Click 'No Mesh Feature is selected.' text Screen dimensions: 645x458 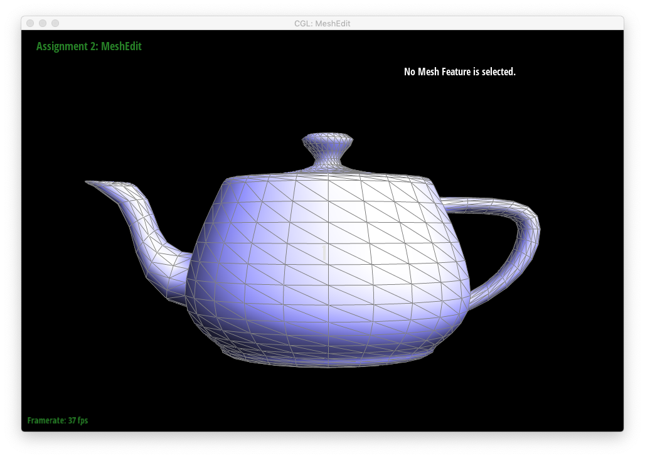(459, 72)
